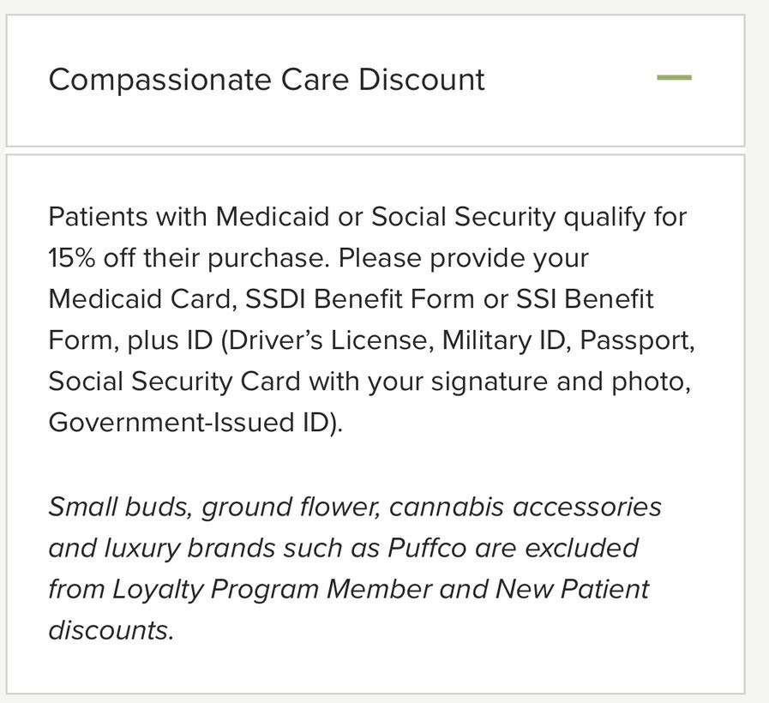The width and height of the screenshot is (769, 703).
Task: Click the "Government-Issued ID" text
Action: [x=190, y=423]
